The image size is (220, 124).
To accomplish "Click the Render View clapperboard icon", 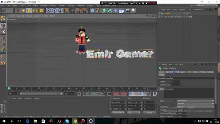I will 73,11.
